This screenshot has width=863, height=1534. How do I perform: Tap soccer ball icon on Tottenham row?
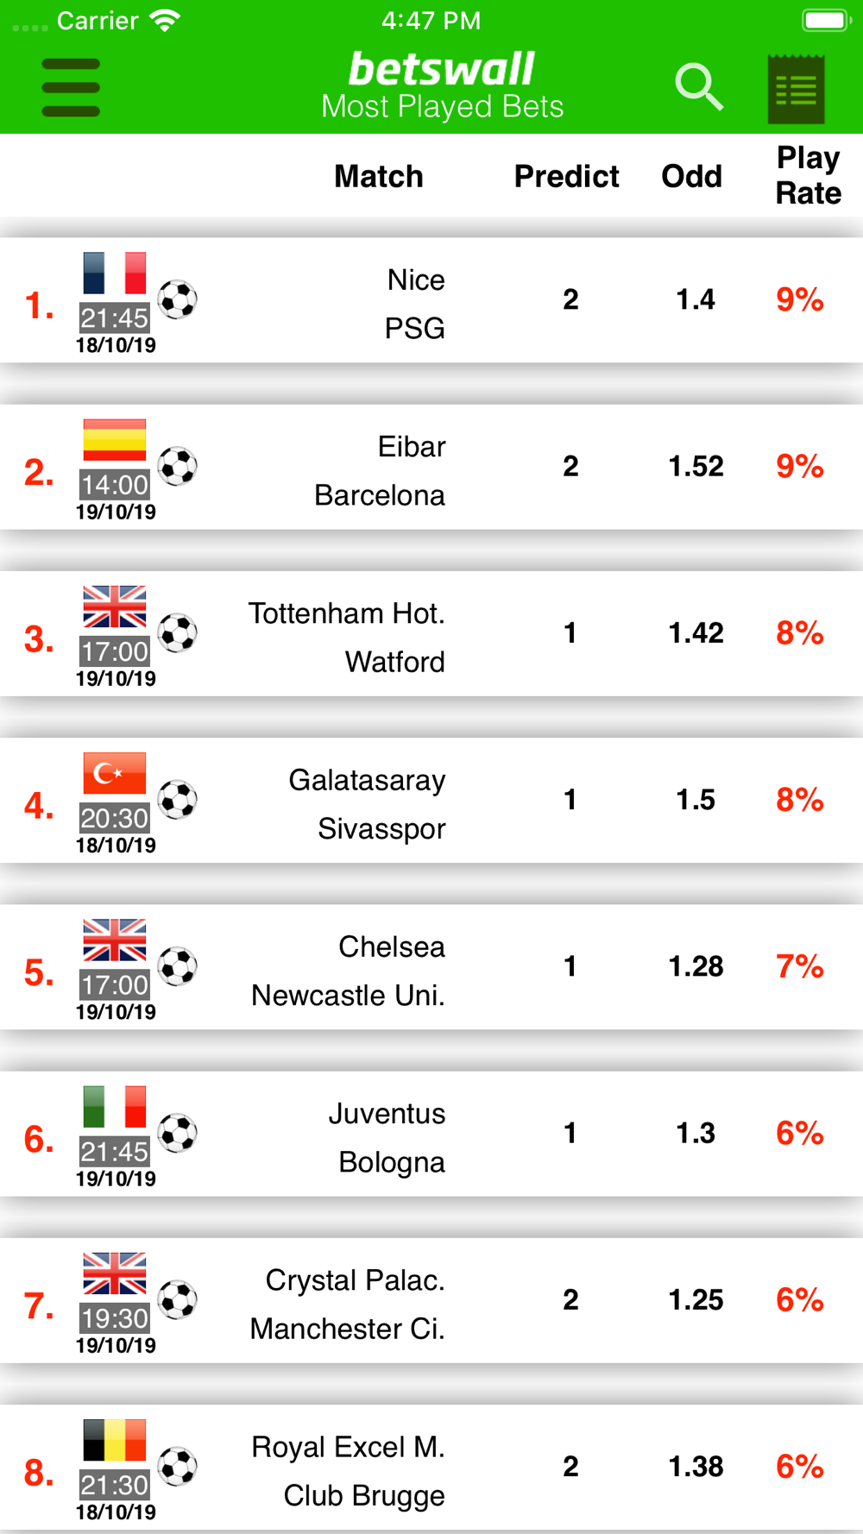(x=178, y=633)
